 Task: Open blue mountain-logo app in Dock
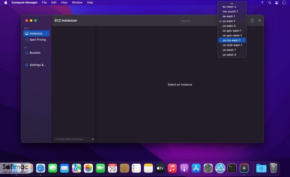coord(220,168)
